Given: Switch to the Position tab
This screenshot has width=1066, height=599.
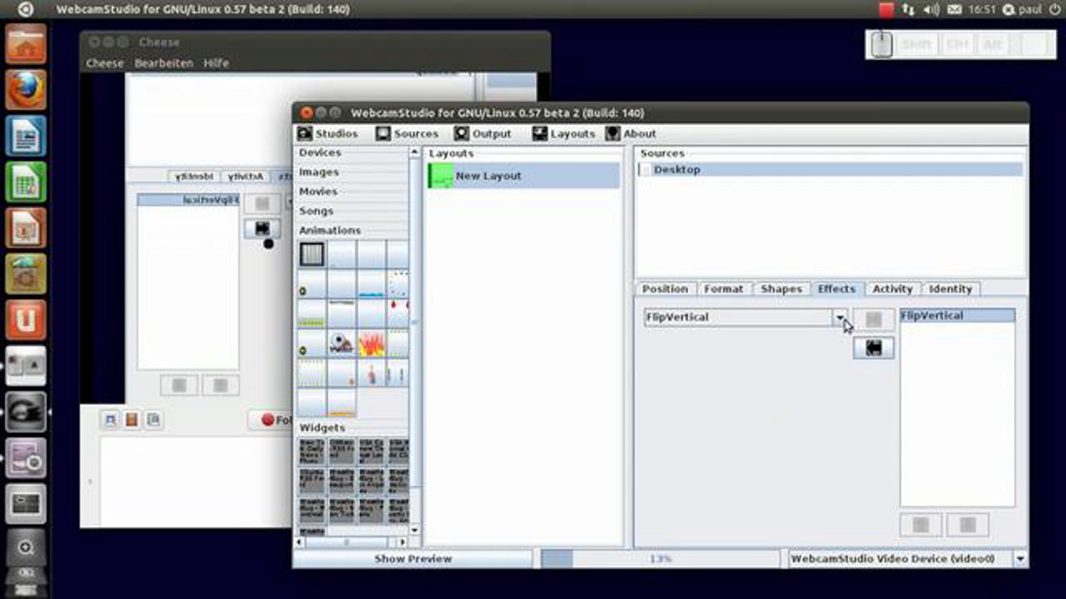Looking at the screenshot, I should pyautogui.click(x=665, y=289).
